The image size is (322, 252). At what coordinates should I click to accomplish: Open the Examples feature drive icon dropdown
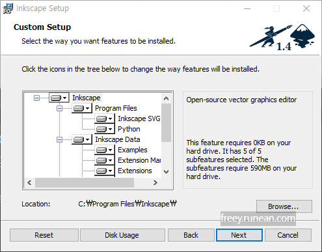(x=105, y=150)
